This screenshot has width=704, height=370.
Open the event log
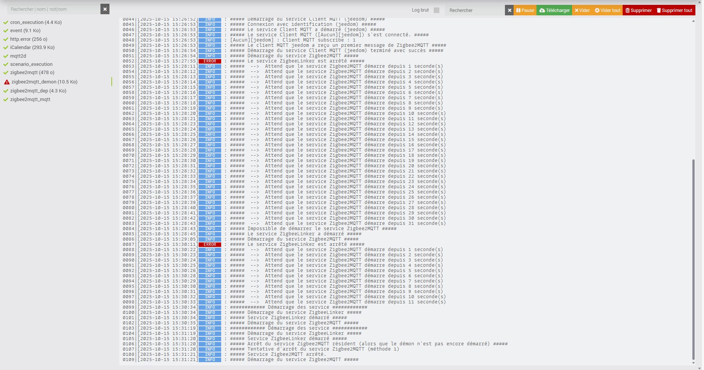pyautogui.click(x=25, y=31)
